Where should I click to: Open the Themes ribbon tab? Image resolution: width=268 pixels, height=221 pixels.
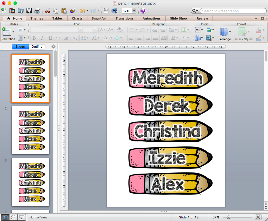tap(37, 18)
